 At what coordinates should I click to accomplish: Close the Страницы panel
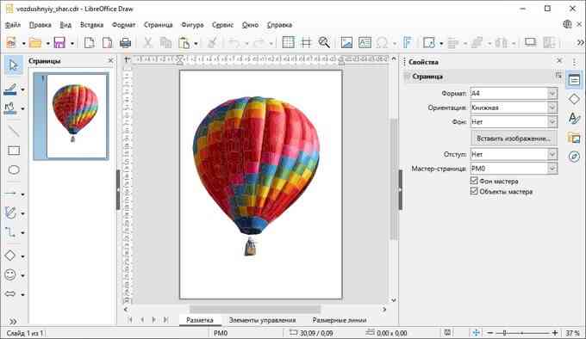[x=110, y=60]
